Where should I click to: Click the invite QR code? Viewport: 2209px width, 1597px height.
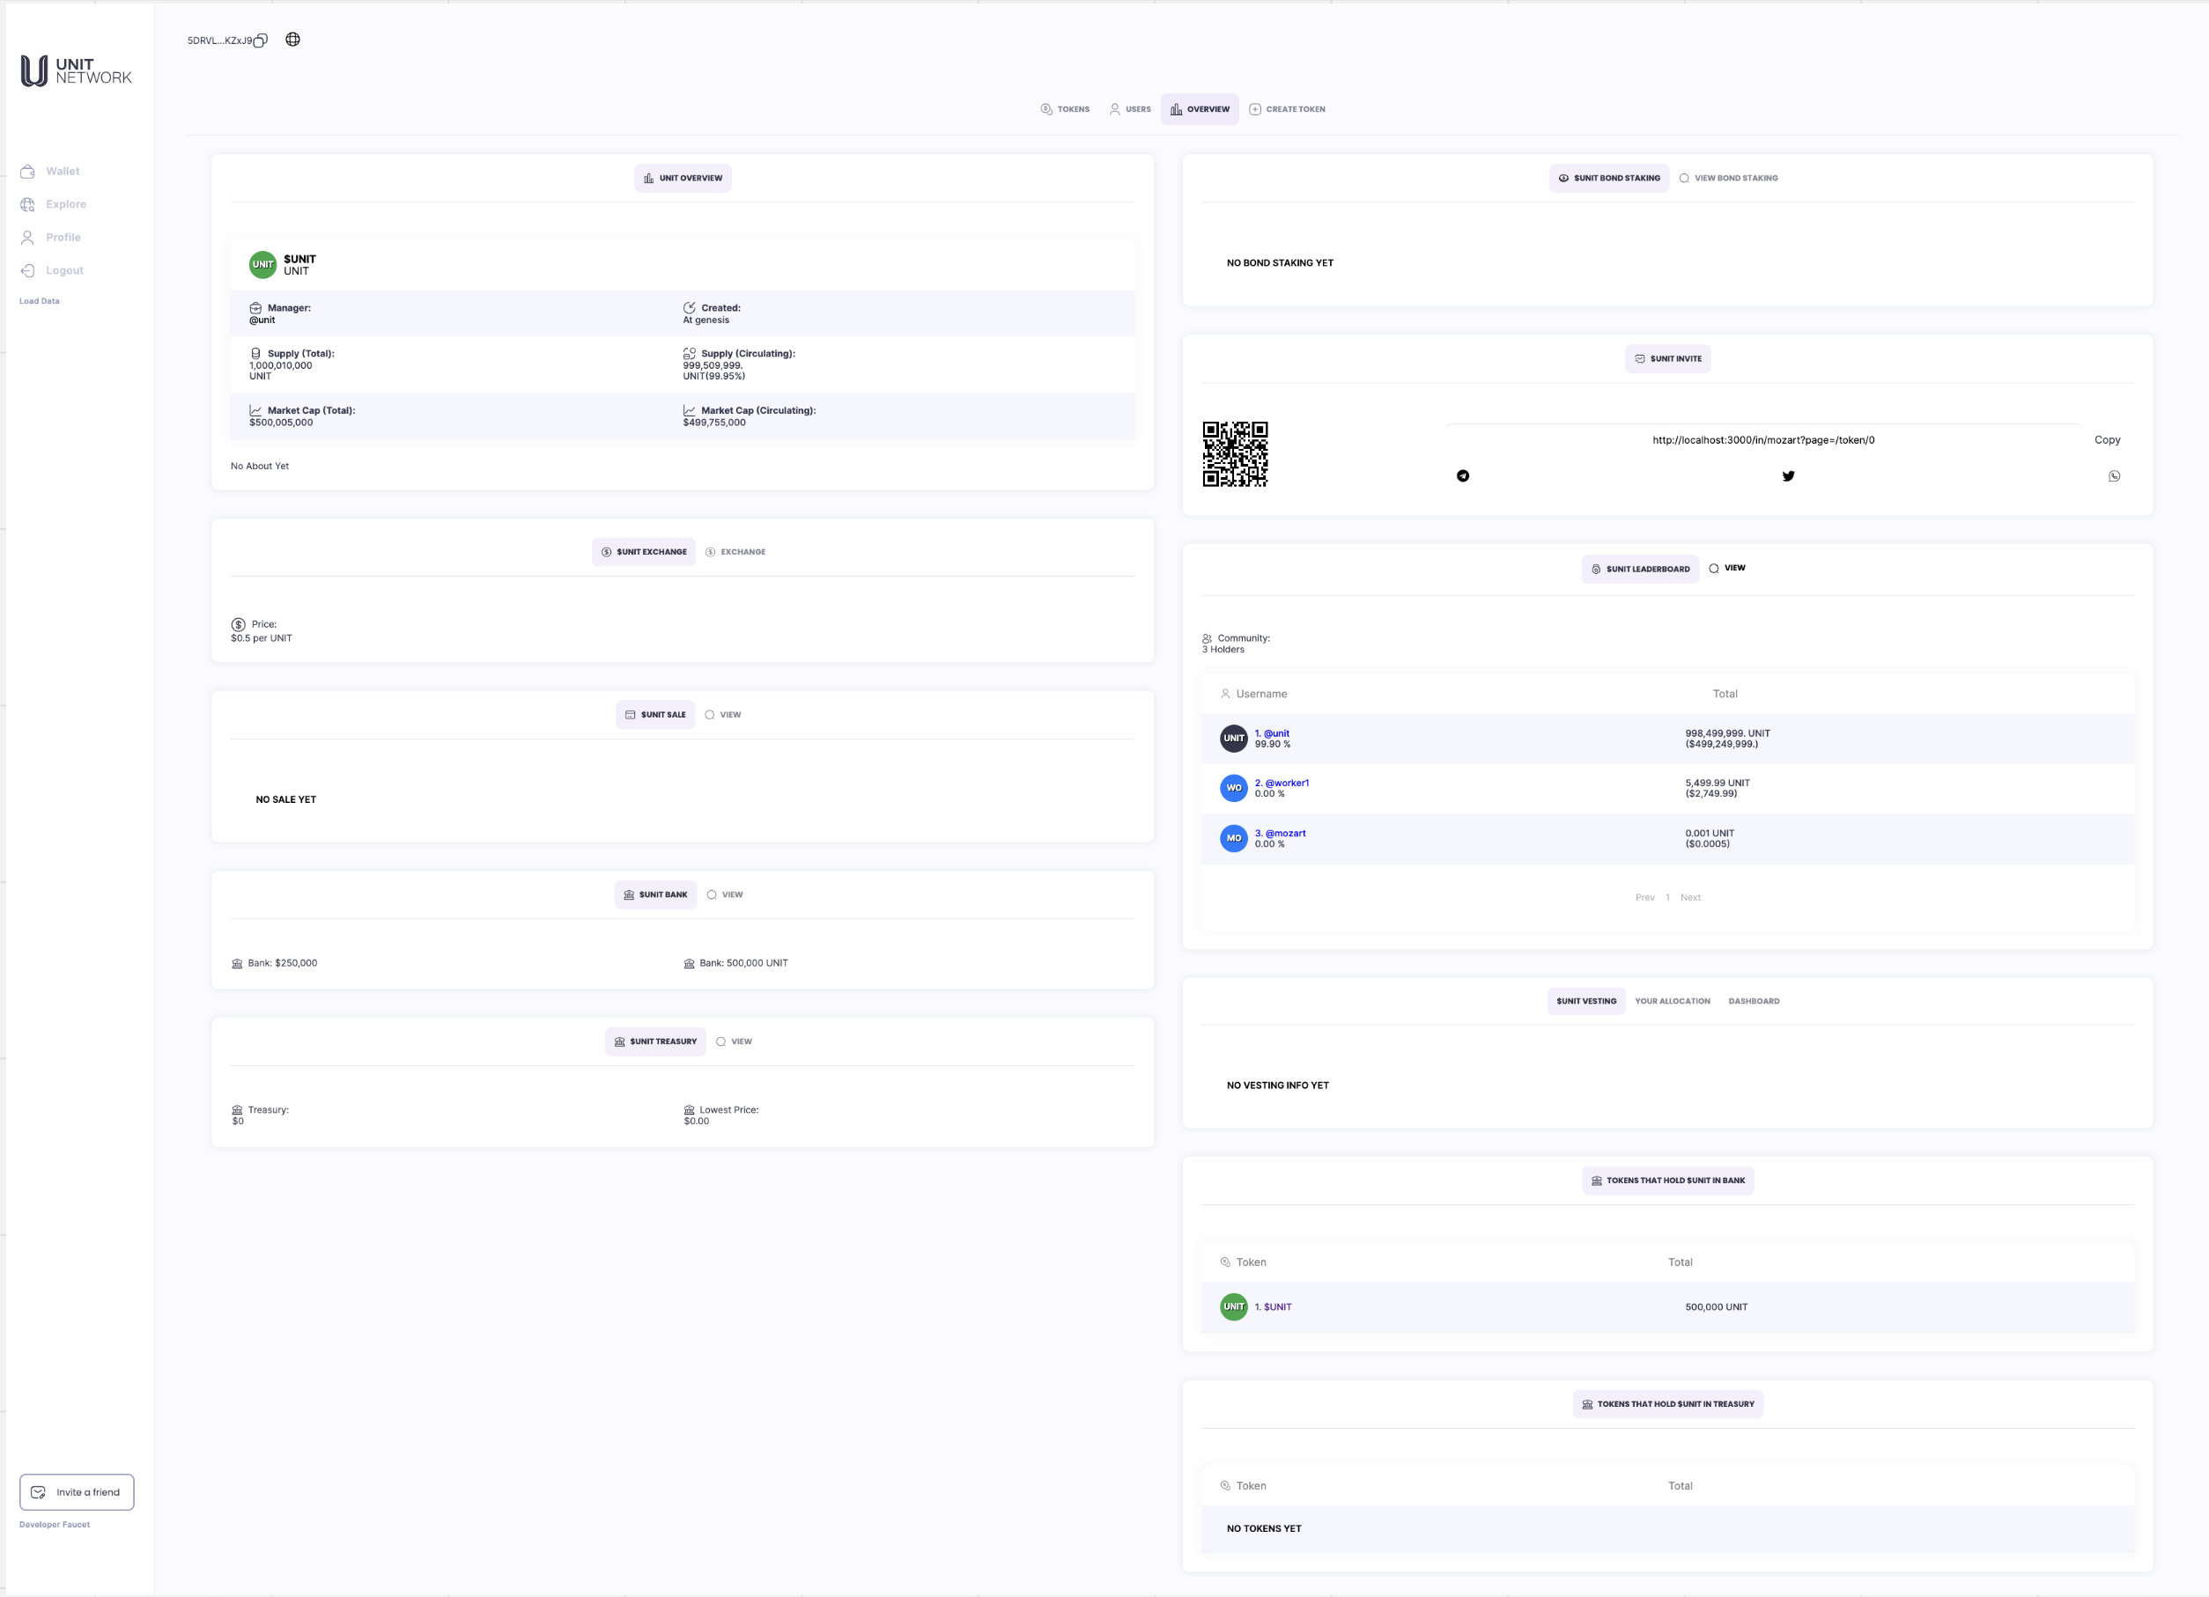pyautogui.click(x=1234, y=453)
